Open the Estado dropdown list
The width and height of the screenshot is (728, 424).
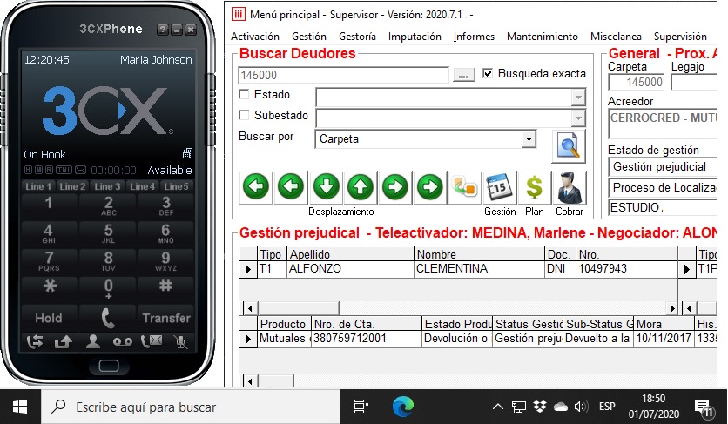[578, 96]
